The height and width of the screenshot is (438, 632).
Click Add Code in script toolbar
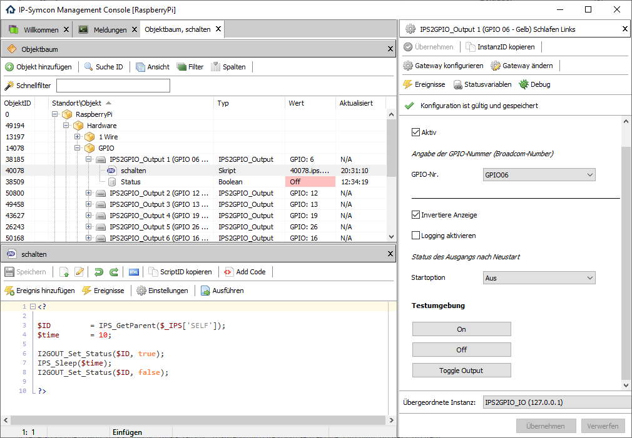[245, 272]
